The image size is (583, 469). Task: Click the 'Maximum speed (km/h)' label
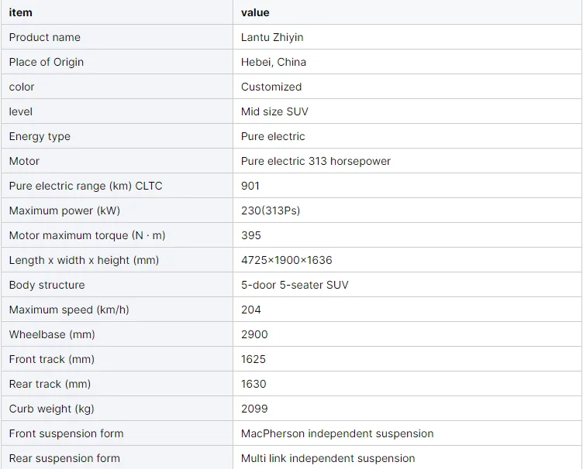[x=69, y=310]
